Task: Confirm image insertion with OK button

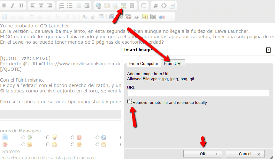Action: pyautogui.click(x=203, y=154)
